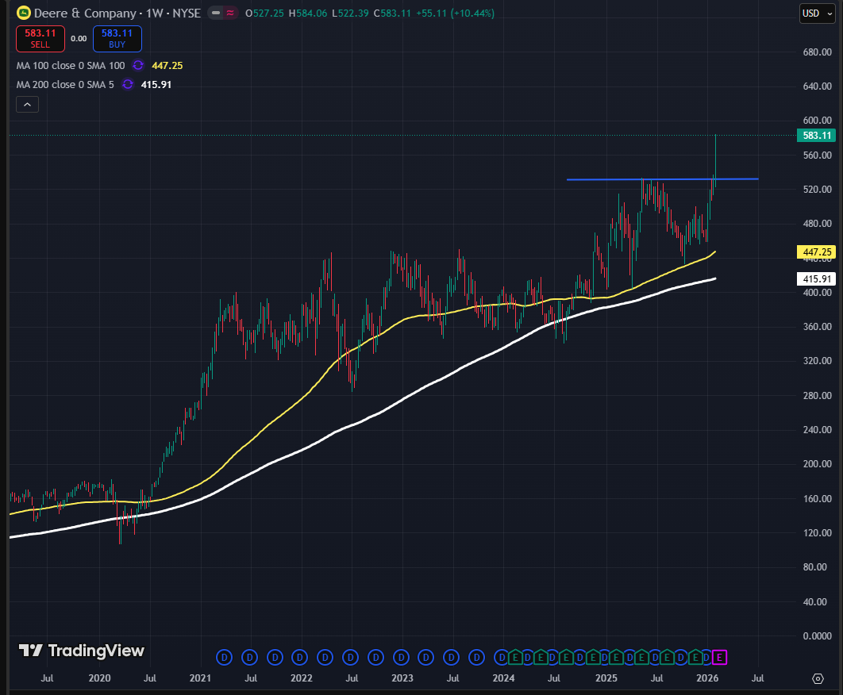843x695 pixels.
Task: Click dividend D marker above the 2021 Jul label
Action: [249, 657]
